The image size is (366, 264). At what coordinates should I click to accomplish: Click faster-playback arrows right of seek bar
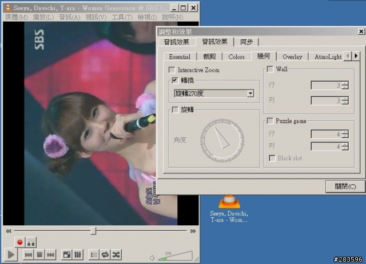point(193,231)
